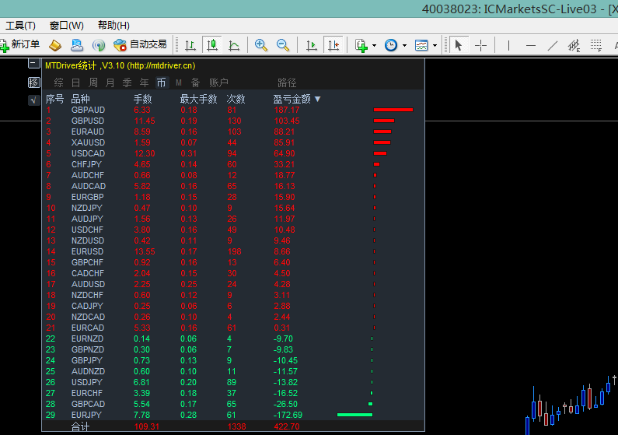Viewport: 618px width, 435px height.
Task: Toggle 自动交易 auto trading button
Action: (x=140, y=44)
